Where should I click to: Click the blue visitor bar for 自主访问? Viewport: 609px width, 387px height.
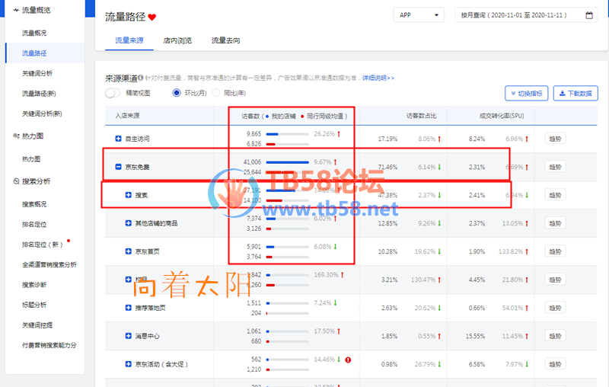[x=272, y=134]
